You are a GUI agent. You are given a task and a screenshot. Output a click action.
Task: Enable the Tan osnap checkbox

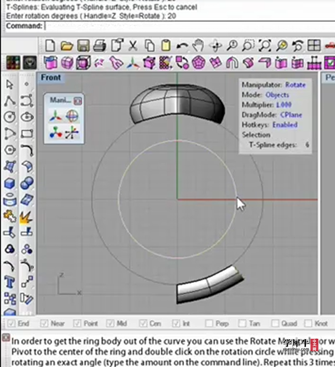click(x=242, y=323)
